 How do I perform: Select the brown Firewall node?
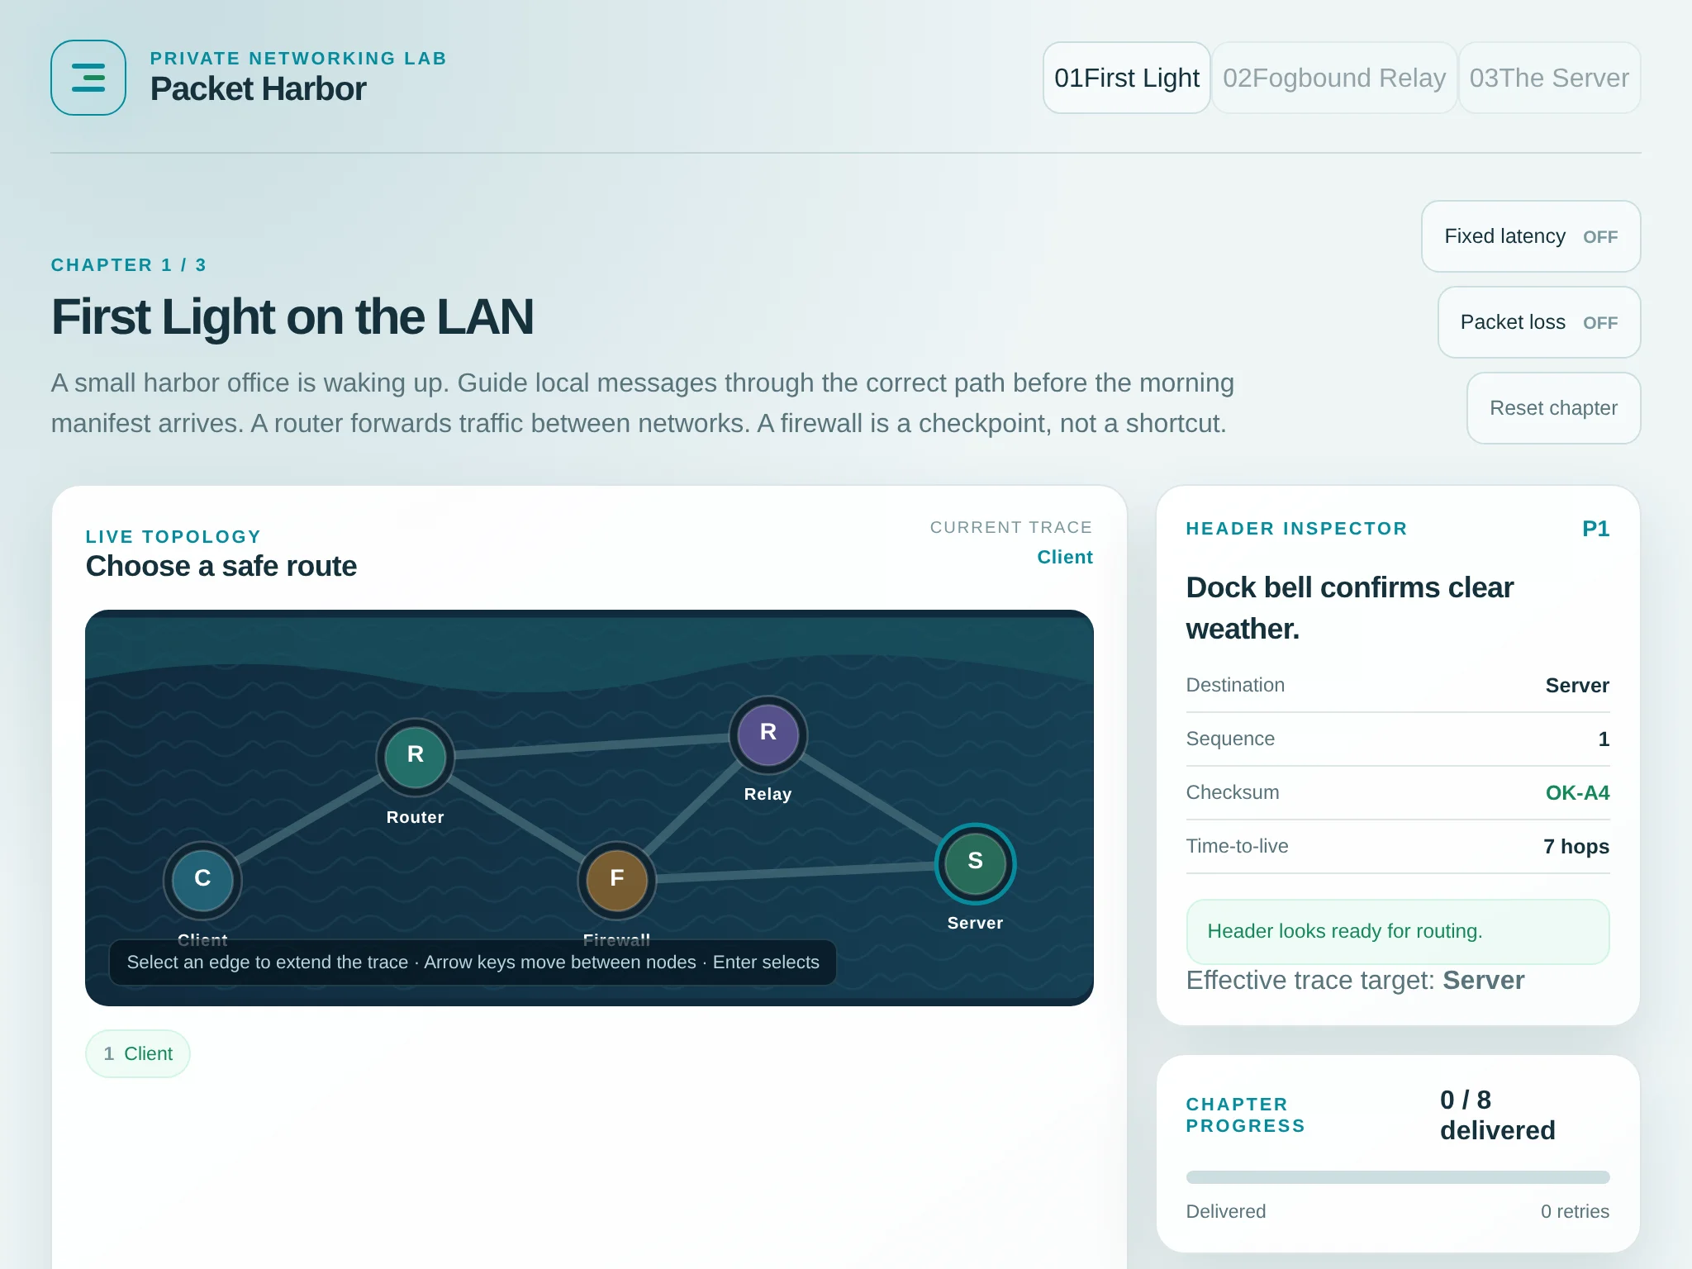click(617, 879)
